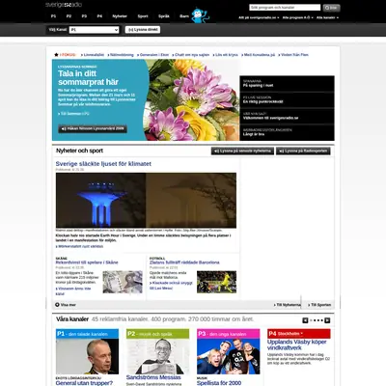
Task: Click the blue monkey Barn mascot
Action: click(200, 15)
